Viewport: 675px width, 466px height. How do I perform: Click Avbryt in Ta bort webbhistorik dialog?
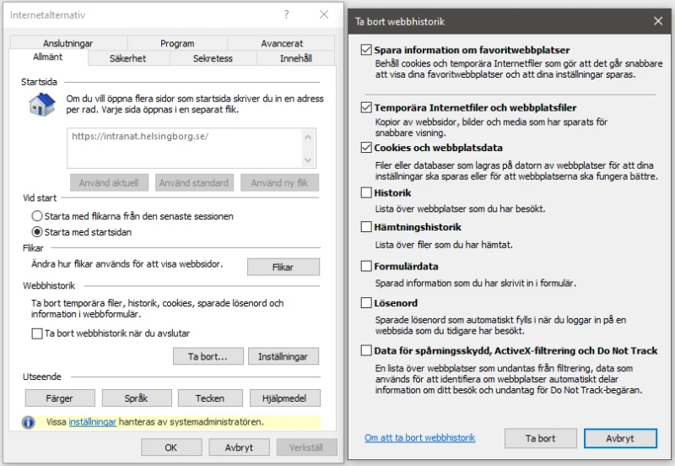point(620,438)
